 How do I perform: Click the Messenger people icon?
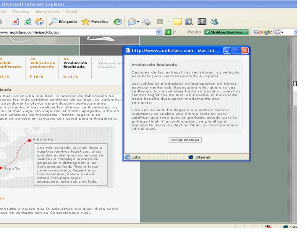tap(214, 22)
